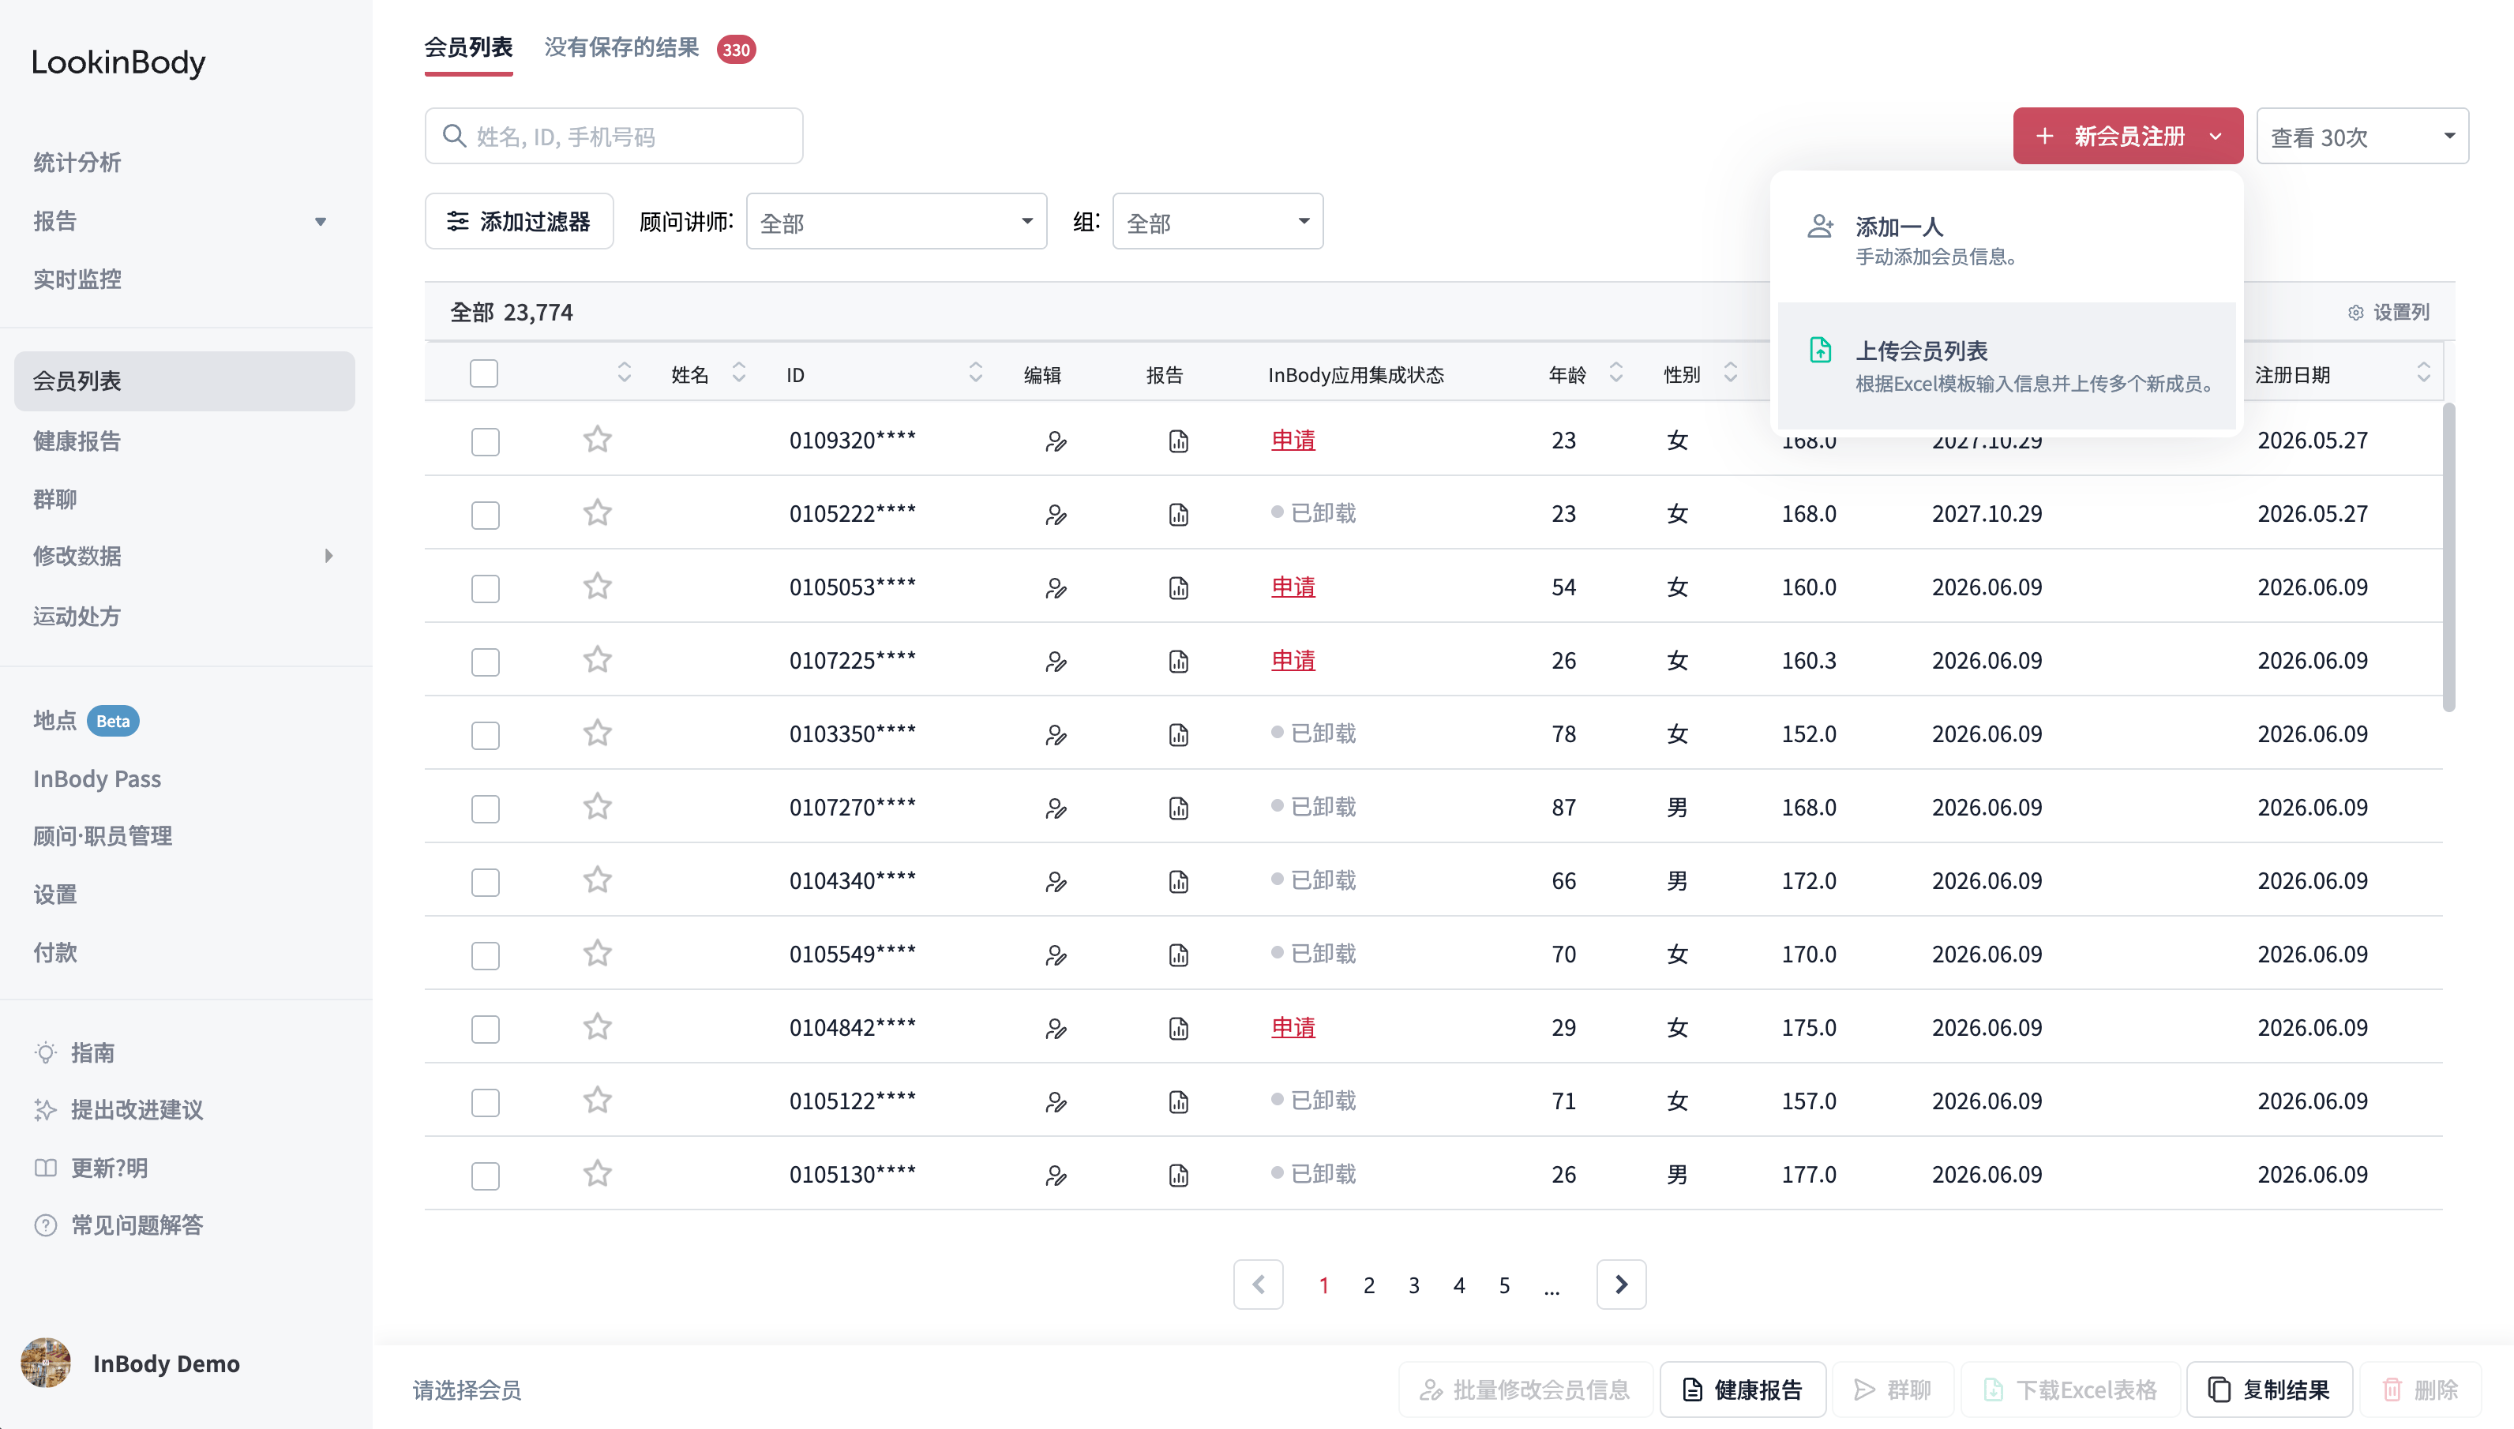Click the search magnifier icon

(454, 136)
